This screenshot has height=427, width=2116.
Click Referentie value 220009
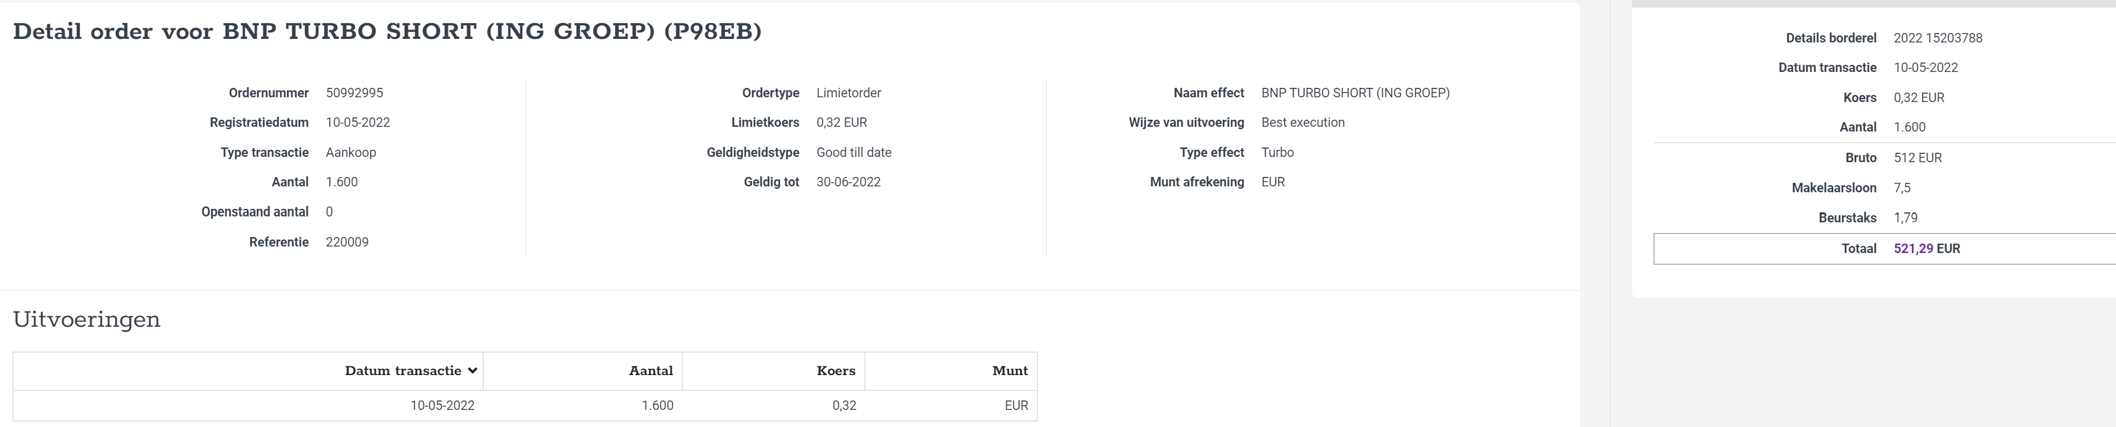coord(347,242)
